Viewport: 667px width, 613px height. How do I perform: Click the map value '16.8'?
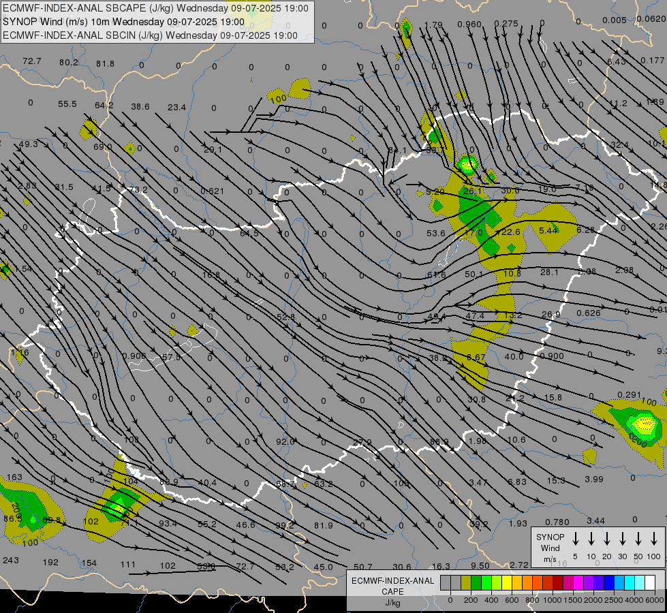point(211,274)
